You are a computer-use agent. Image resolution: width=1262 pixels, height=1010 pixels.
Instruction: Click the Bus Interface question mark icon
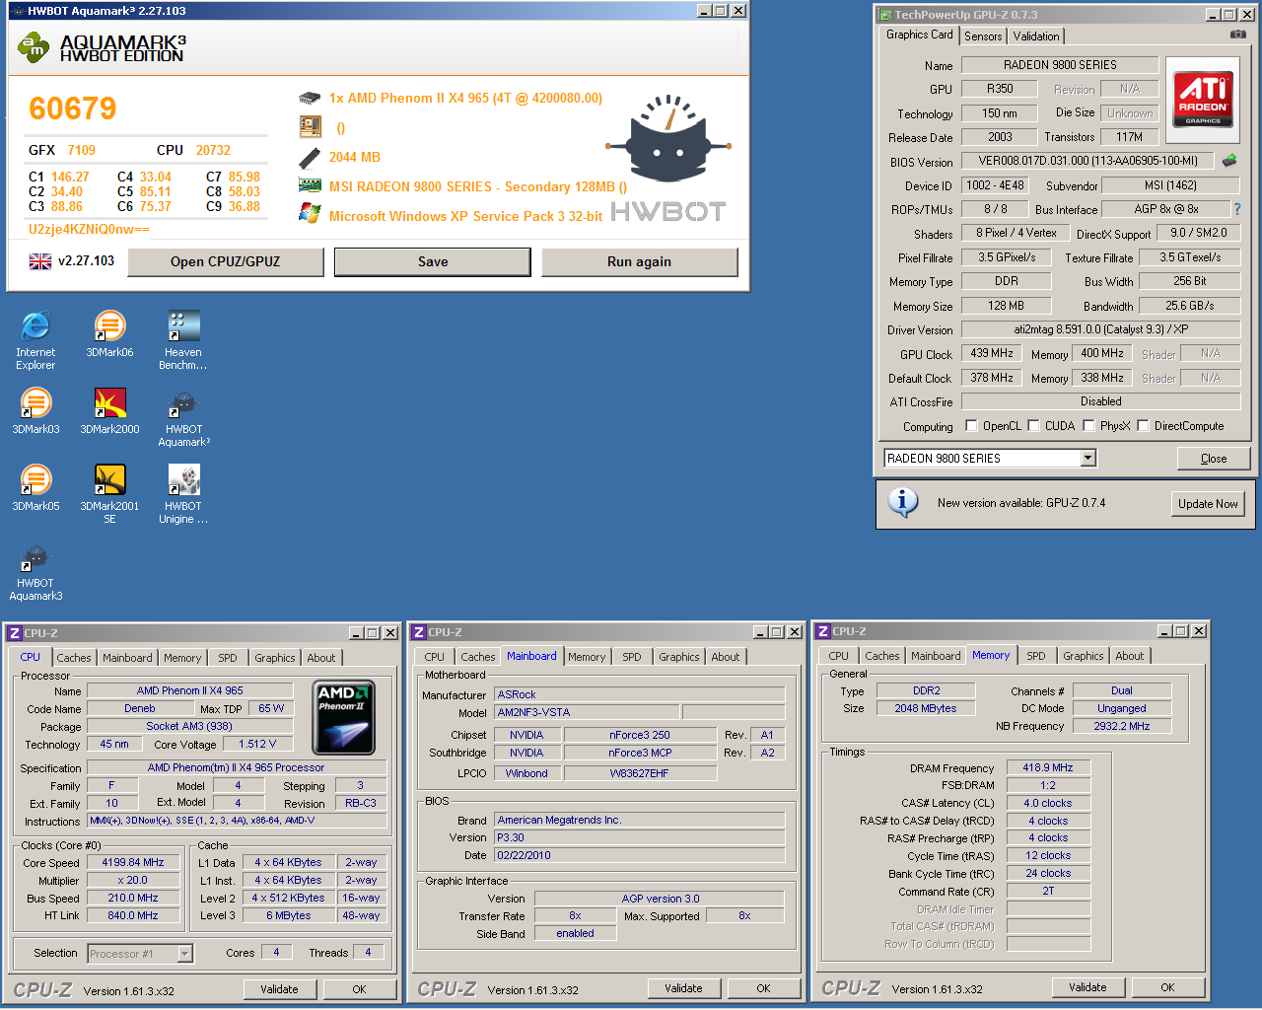[x=1237, y=209]
